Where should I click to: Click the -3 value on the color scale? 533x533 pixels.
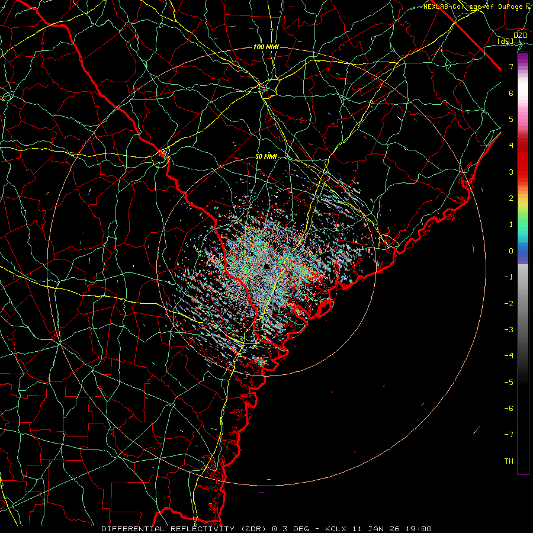tap(509, 330)
